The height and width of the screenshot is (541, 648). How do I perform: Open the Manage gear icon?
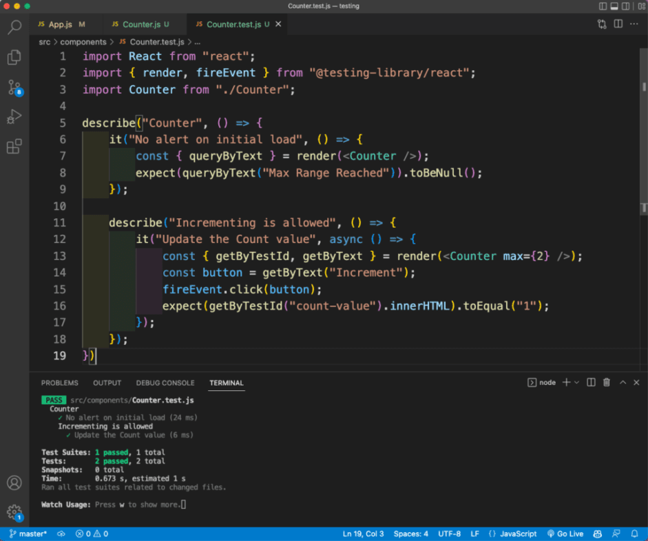click(14, 512)
